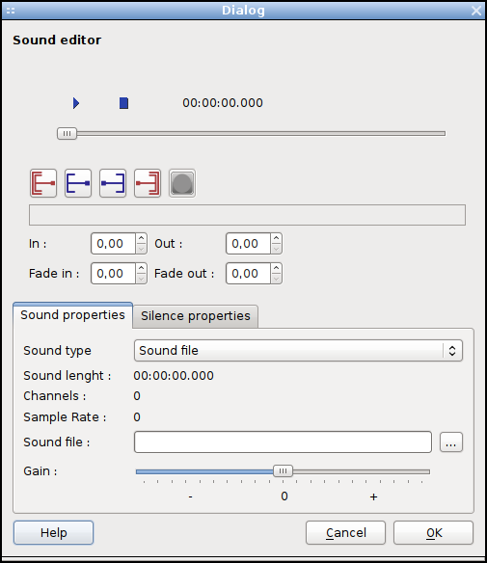Screen dimensions: 487x563
Task: Start playback with the blue play triangle
Action: coord(76,103)
